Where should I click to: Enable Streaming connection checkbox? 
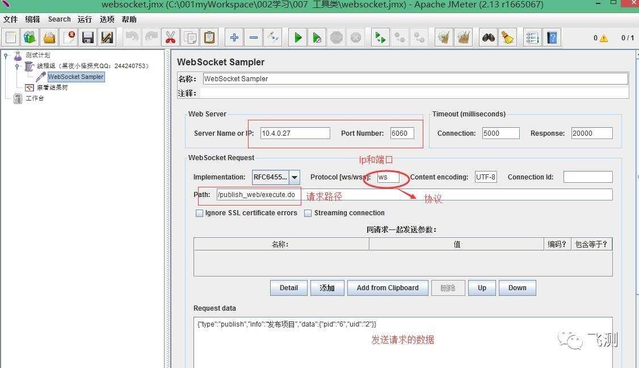tap(308, 213)
